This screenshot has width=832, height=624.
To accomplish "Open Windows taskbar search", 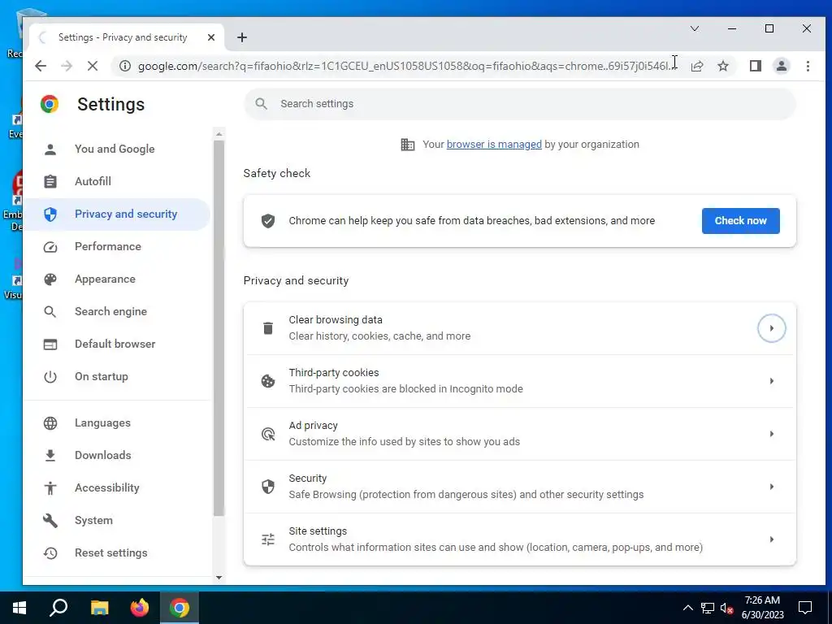I will [58, 608].
